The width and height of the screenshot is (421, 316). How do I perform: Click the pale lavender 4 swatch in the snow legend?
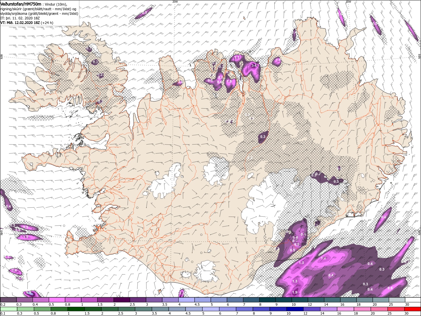[186, 300]
